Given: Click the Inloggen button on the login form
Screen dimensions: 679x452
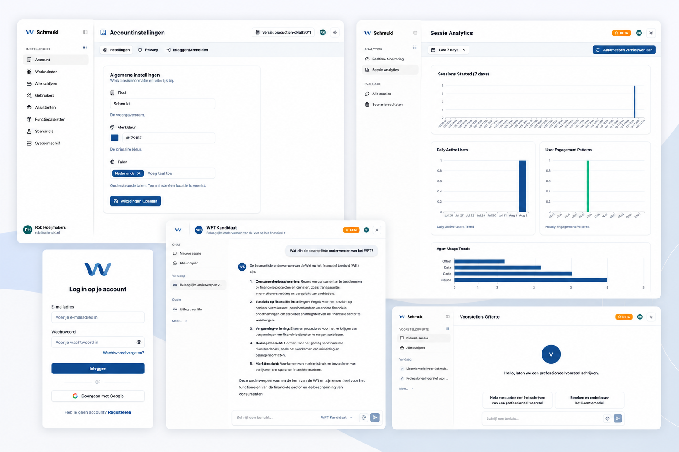Looking at the screenshot, I should pyautogui.click(x=98, y=369).
